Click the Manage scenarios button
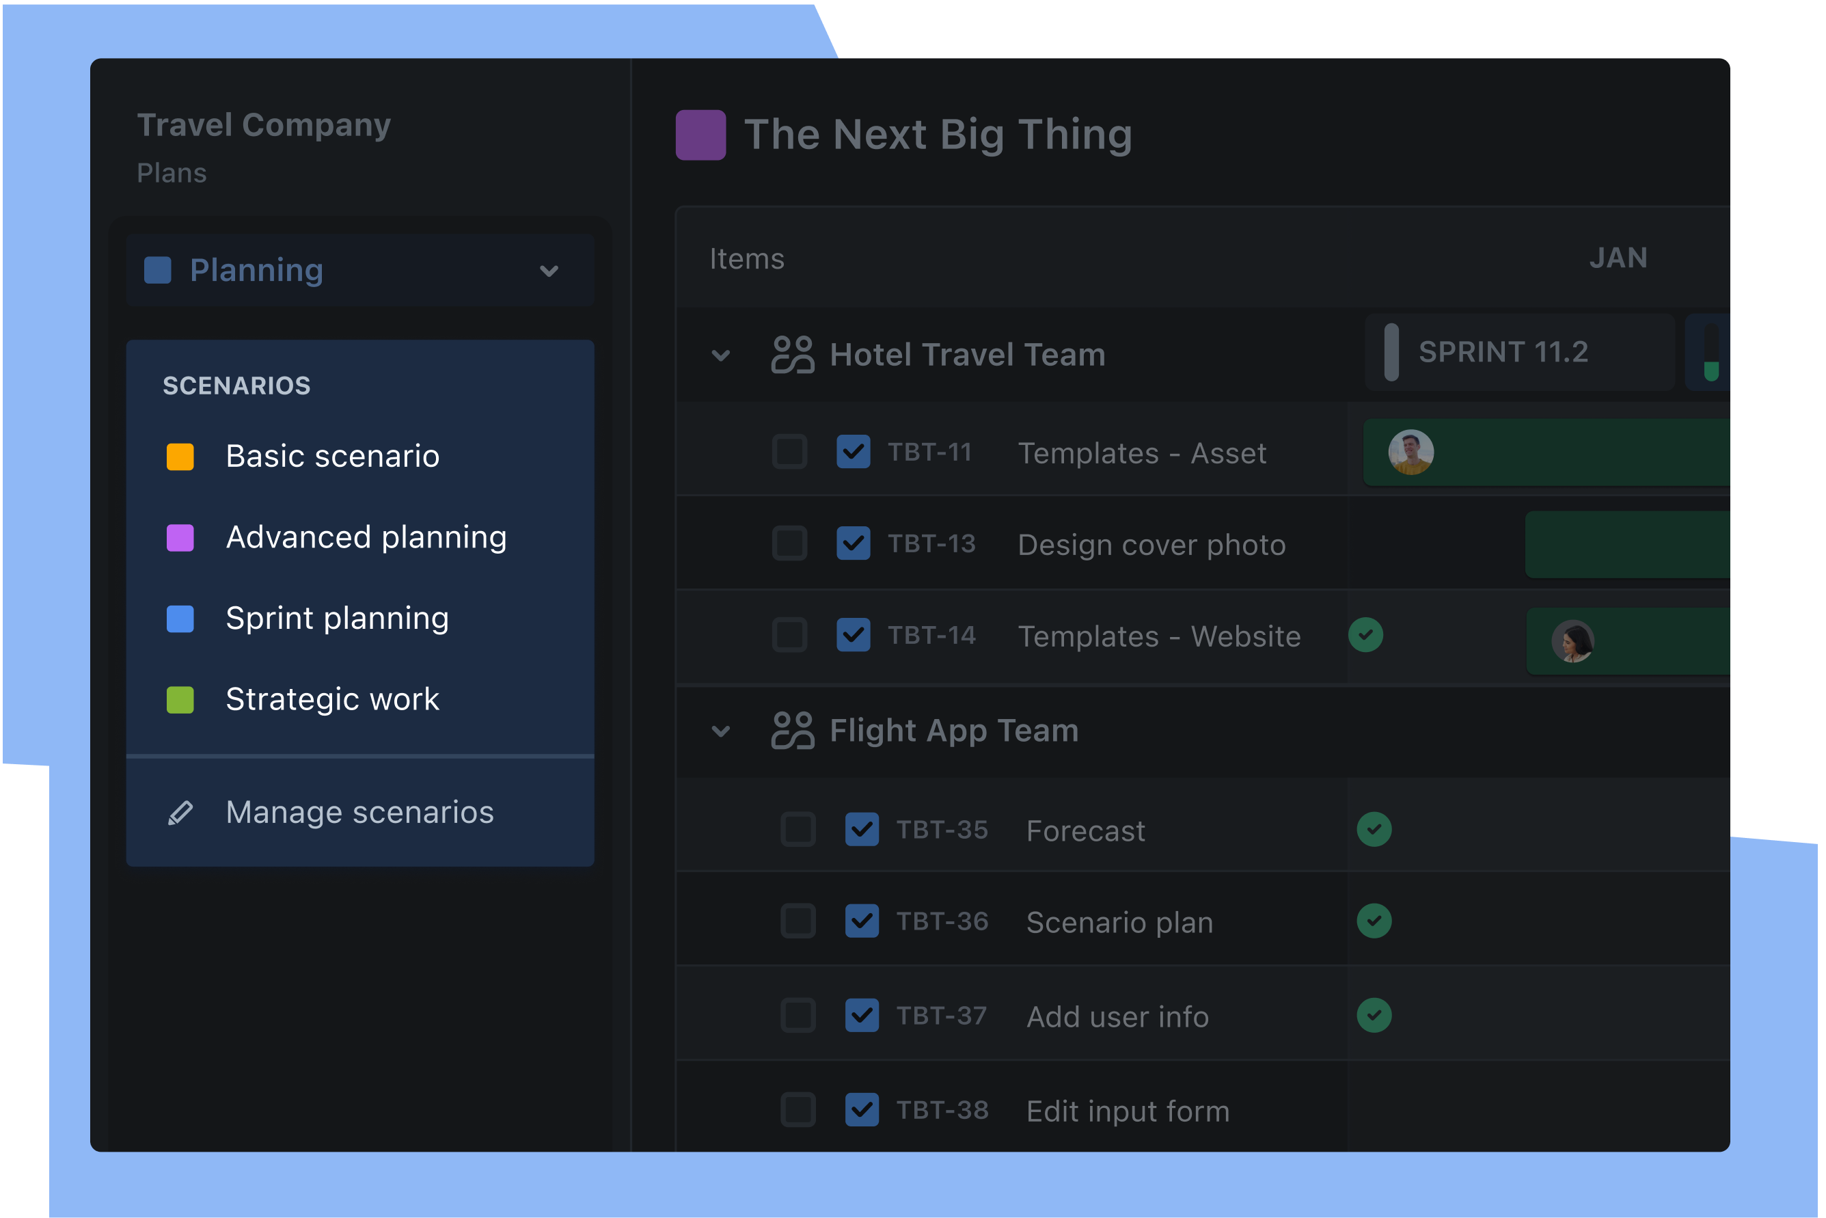This screenshot has width=1826, height=1218. (x=360, y=811)
